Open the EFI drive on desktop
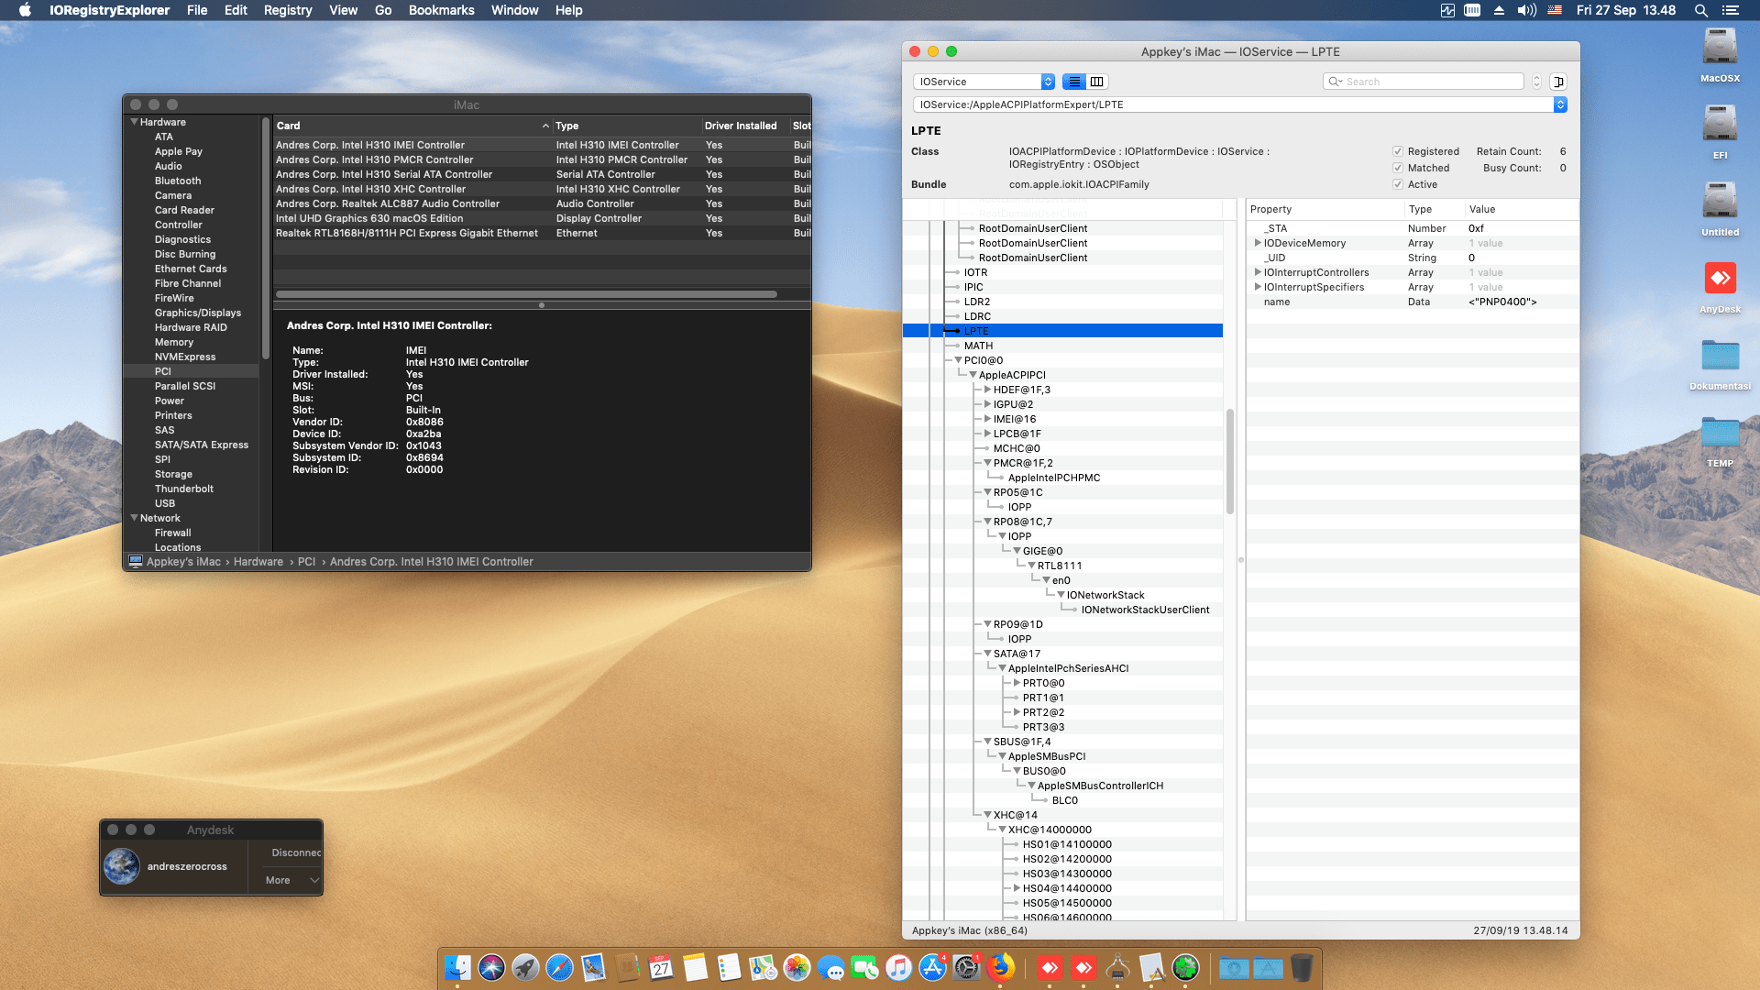Viewport: 1760px width, 990px height. pos(1720,125)
